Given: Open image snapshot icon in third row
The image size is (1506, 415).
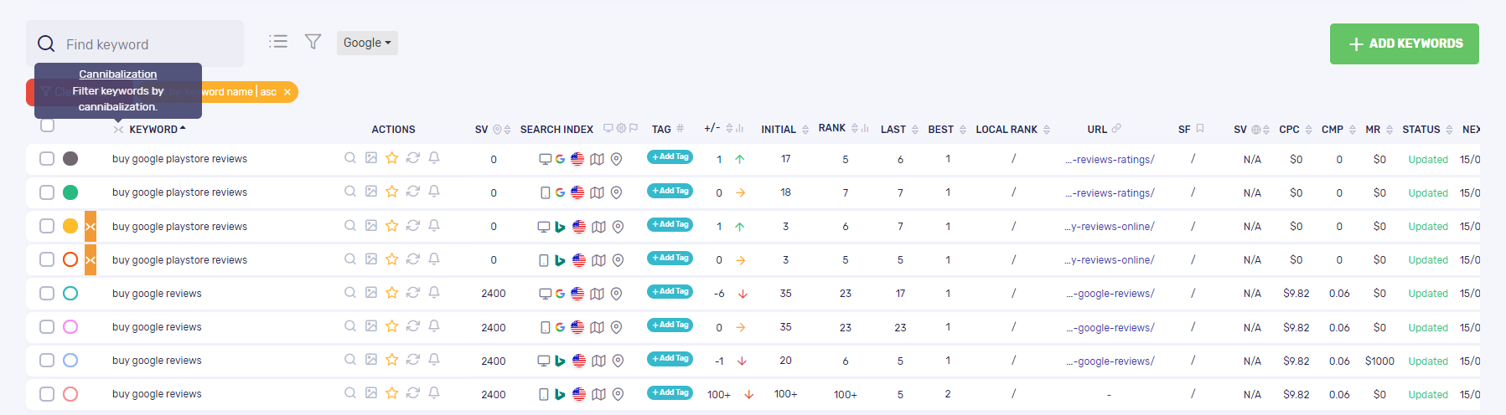Looking at the screenshot, I should click(371, 226).
